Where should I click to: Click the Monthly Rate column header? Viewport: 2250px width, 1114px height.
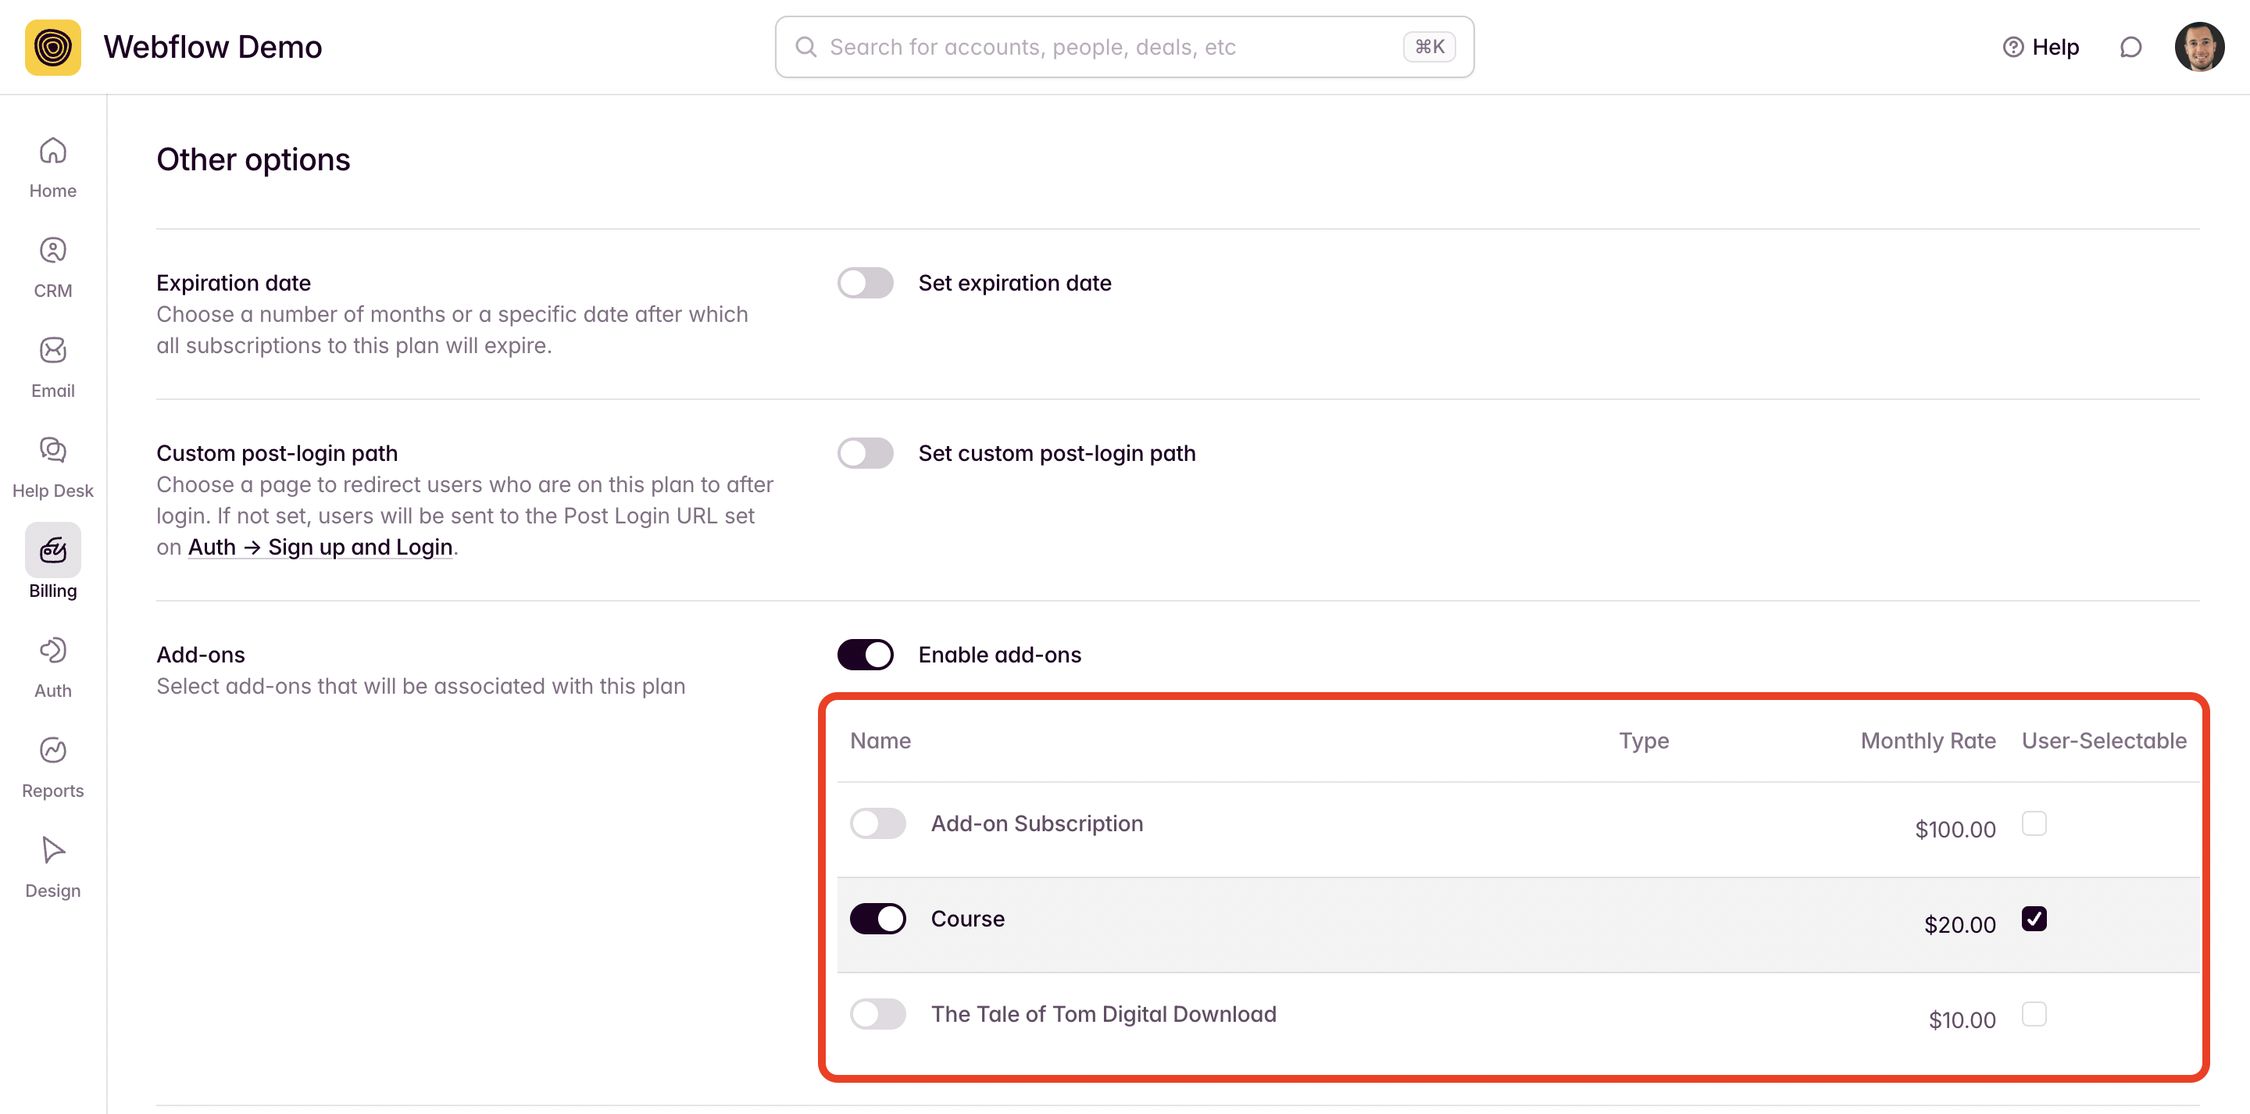[x=1927, y=741]
